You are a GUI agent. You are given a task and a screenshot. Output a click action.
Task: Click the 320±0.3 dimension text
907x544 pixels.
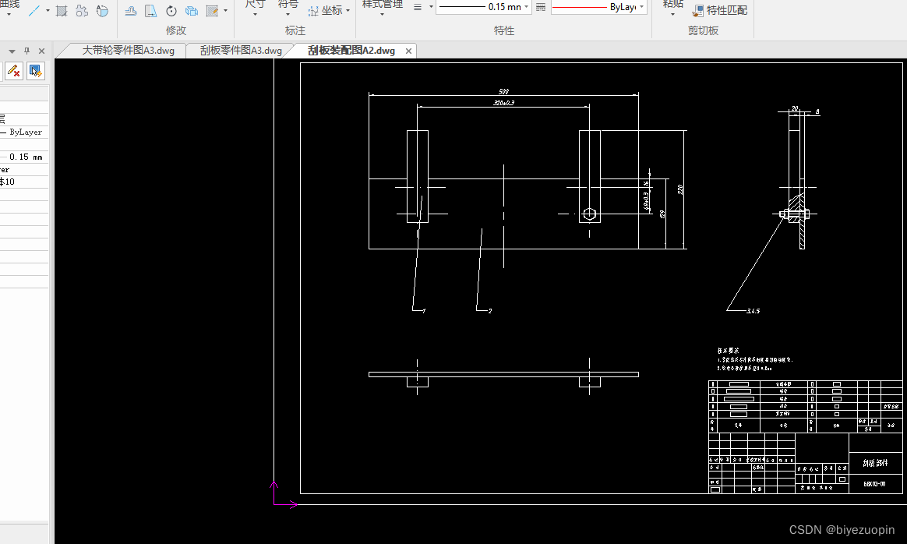click(504, 102)
